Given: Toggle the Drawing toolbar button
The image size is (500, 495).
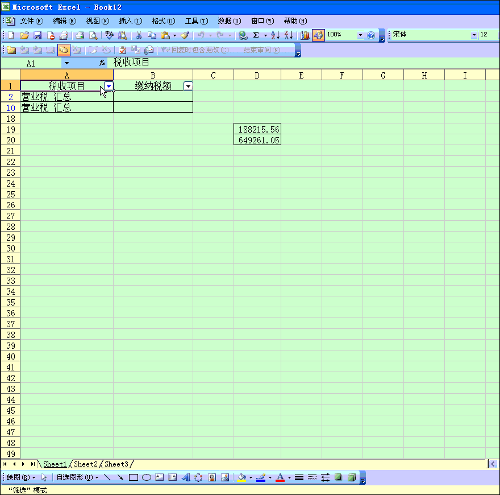Looking at the screenshot, I should [x=318, y=35].
